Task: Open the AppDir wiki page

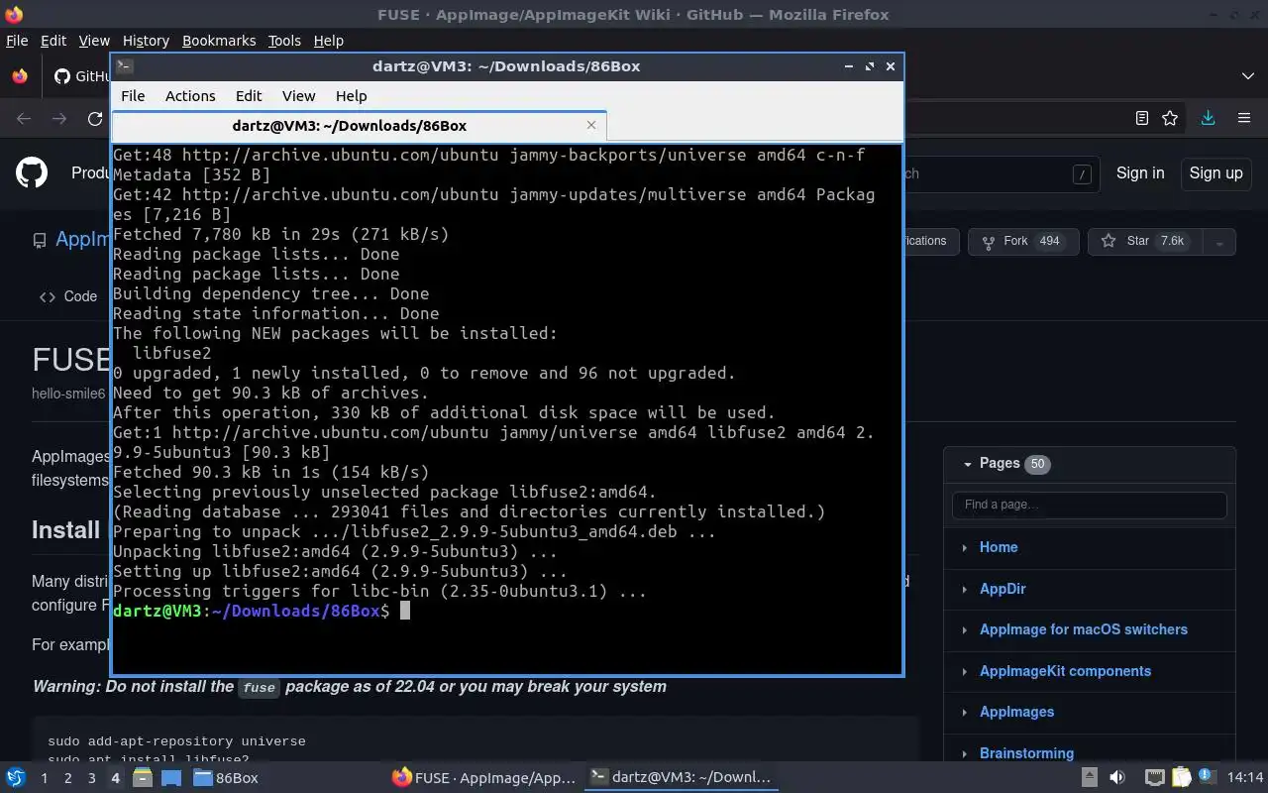Action: click(1003, 589)
